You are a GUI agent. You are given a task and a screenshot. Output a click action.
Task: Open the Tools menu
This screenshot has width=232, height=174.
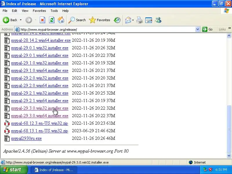[54, 11]
